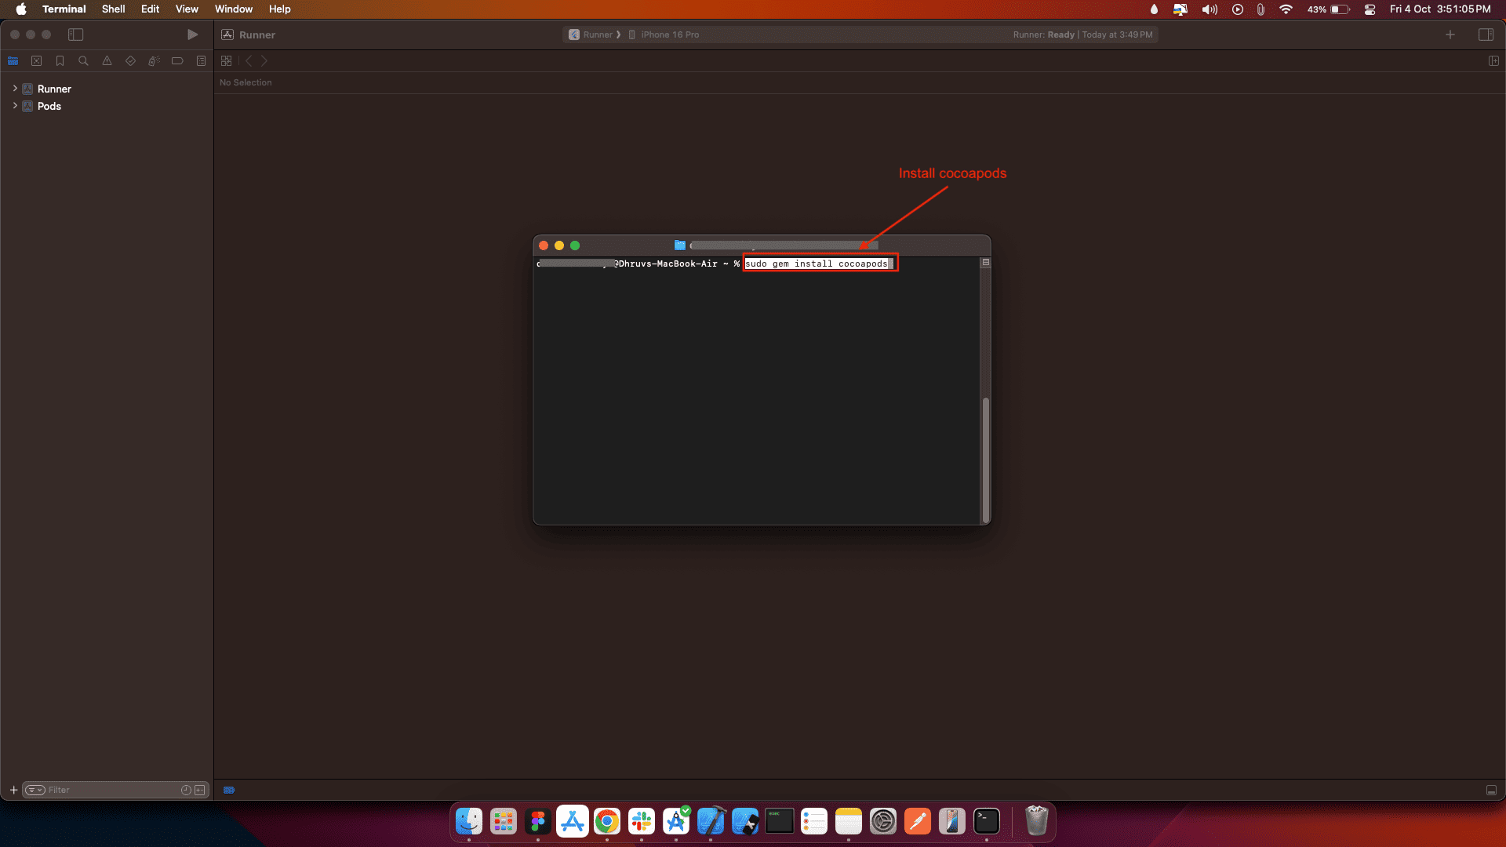
Task: Open the Shell menu
Action: 113,9
